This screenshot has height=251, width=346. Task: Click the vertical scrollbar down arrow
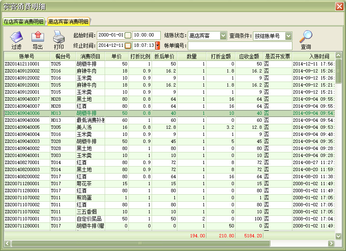click(338, 236)
